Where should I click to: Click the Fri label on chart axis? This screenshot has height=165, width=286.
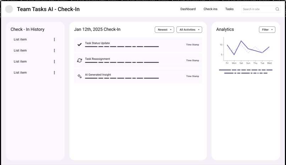(227, 63)
